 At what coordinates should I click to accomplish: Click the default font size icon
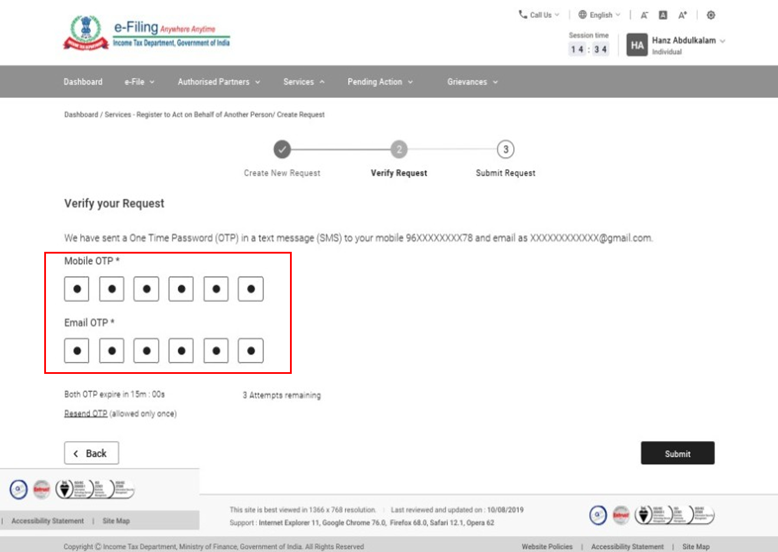coord(663,15)
